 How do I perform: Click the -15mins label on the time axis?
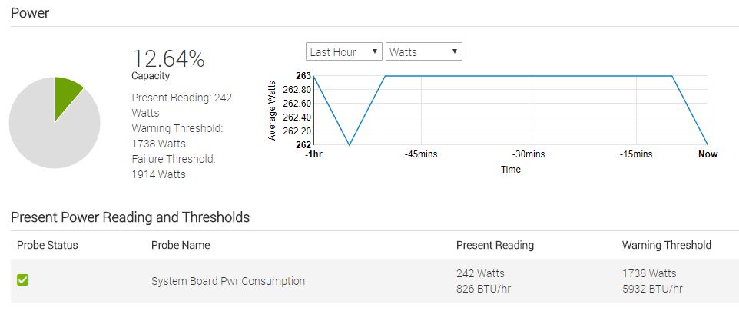point(636,154)
